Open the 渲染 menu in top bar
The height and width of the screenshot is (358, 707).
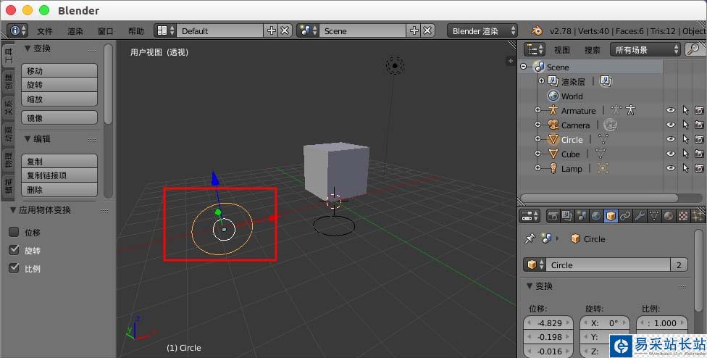[x=75, y=31]
